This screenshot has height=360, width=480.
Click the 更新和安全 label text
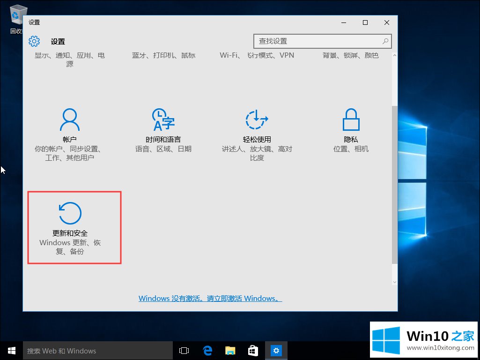70,233
